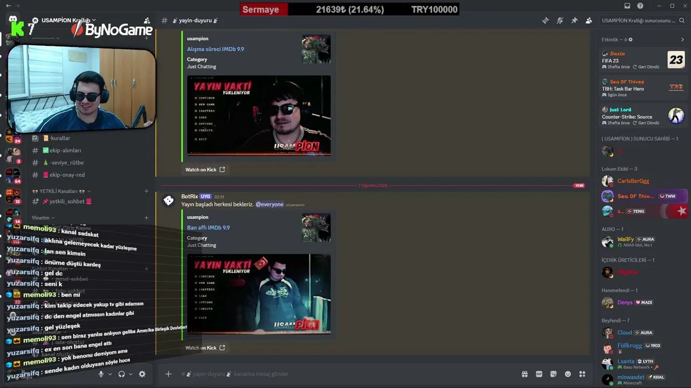Select member Lsanta
Viewport: 691px width, 388px height.
(x=643, y=364)
